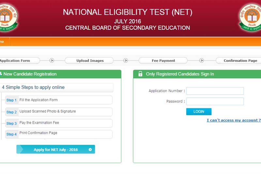Viewport: 261px width, 174px height.
Task: Select the Application Form step
Action: [16, 60]
